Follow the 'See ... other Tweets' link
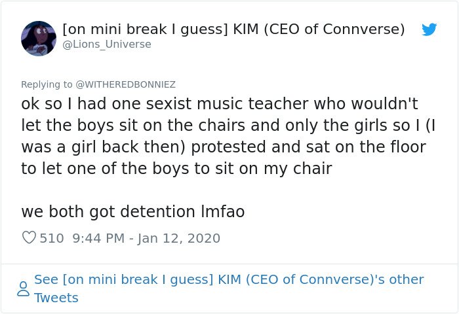The height and width of the screenshot is (314, 459). [x=229, y=288]
